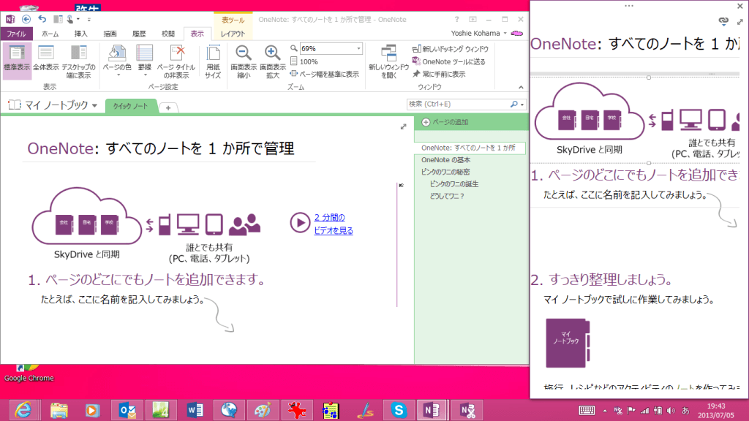
Task: Show hidden system tray icons
Action: pos(605,411)
